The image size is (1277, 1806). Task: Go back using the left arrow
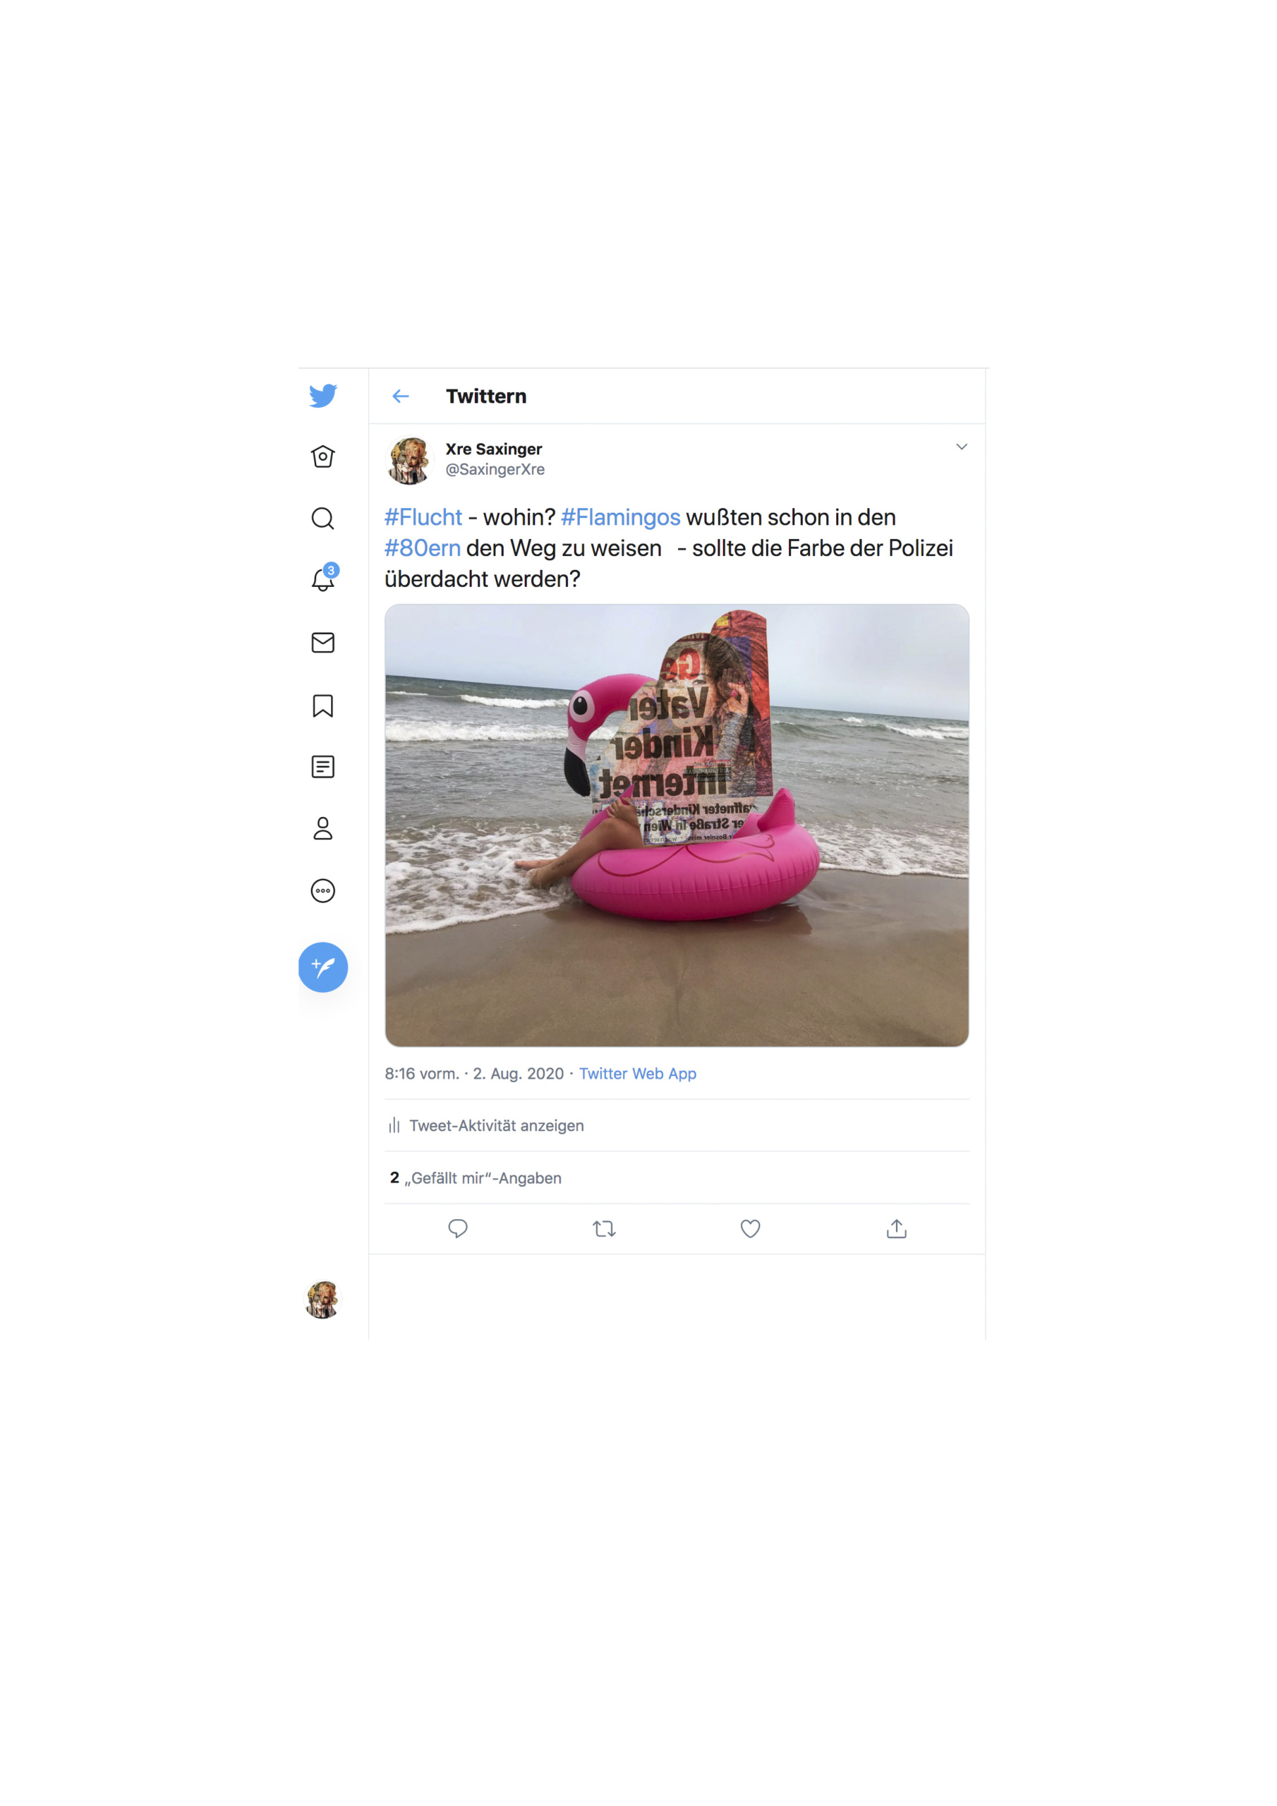point(401,396)
